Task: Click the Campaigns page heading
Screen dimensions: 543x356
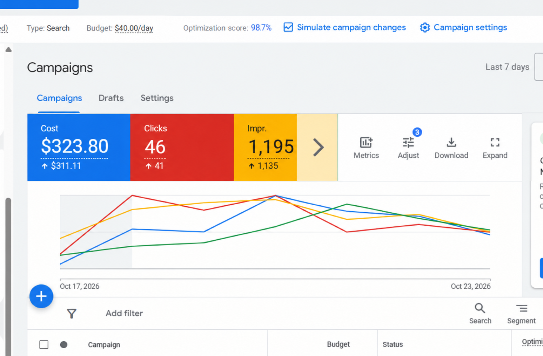Action: click(60, 67)
